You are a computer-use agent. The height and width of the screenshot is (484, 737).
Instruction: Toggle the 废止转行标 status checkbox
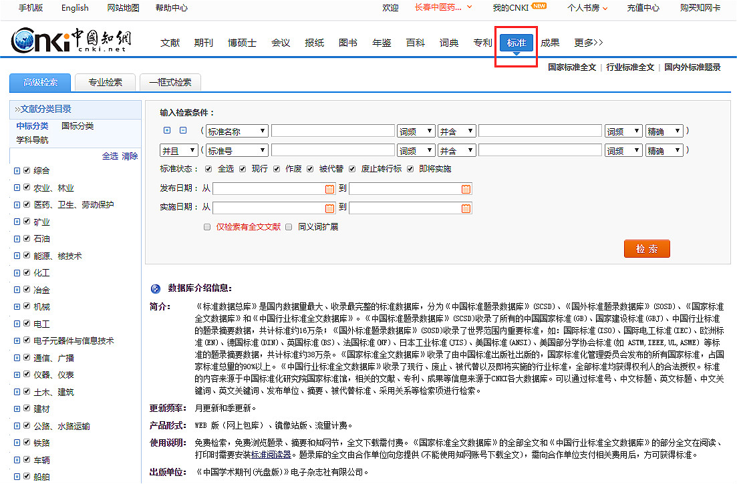pos(352,169)
